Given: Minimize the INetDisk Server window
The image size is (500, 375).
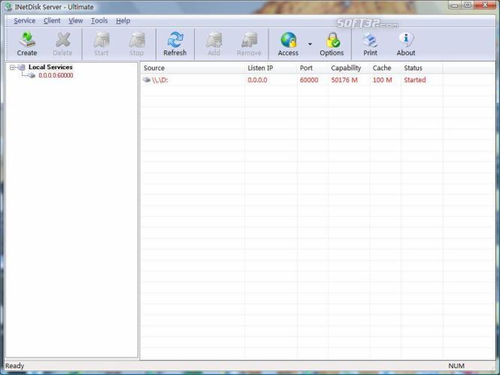Looking at the screenshot, I should pos(455,5).
